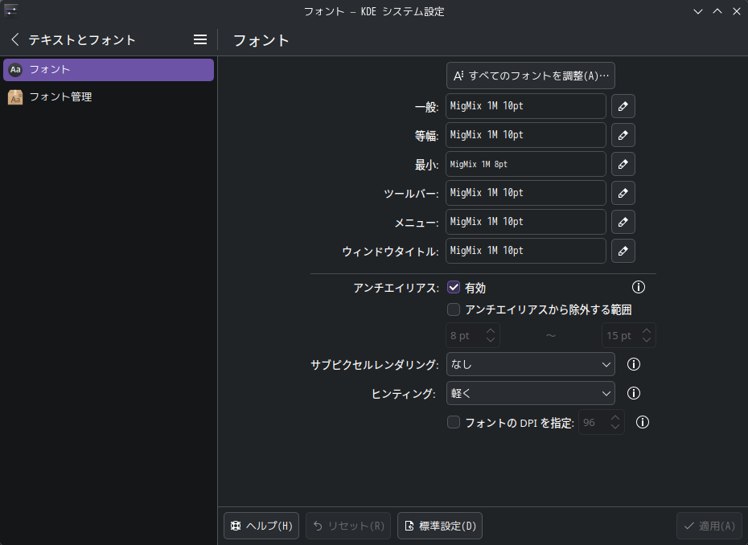Toggle the フォントの DPI を指定 checkbox
Viewport: 748px width, 545px height.
[454, 422]
